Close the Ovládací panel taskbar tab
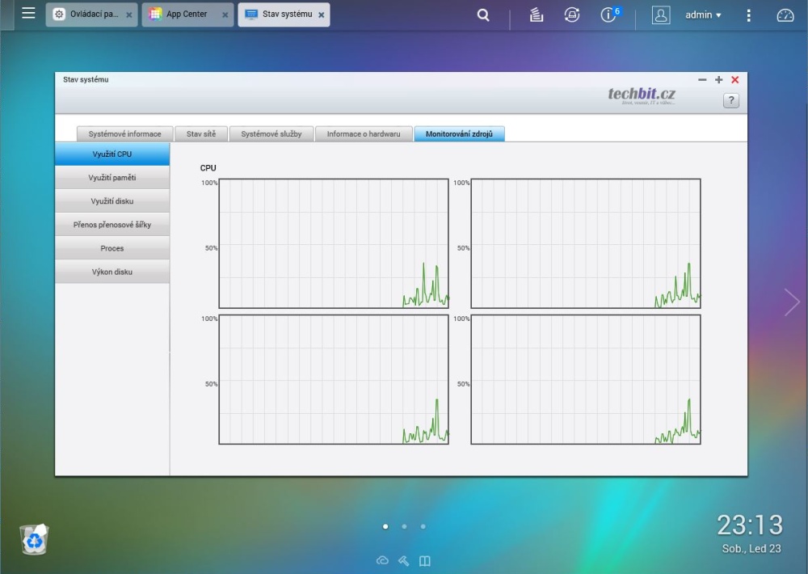The width and height of the screenshot is (808, 574). coord(129,15)
